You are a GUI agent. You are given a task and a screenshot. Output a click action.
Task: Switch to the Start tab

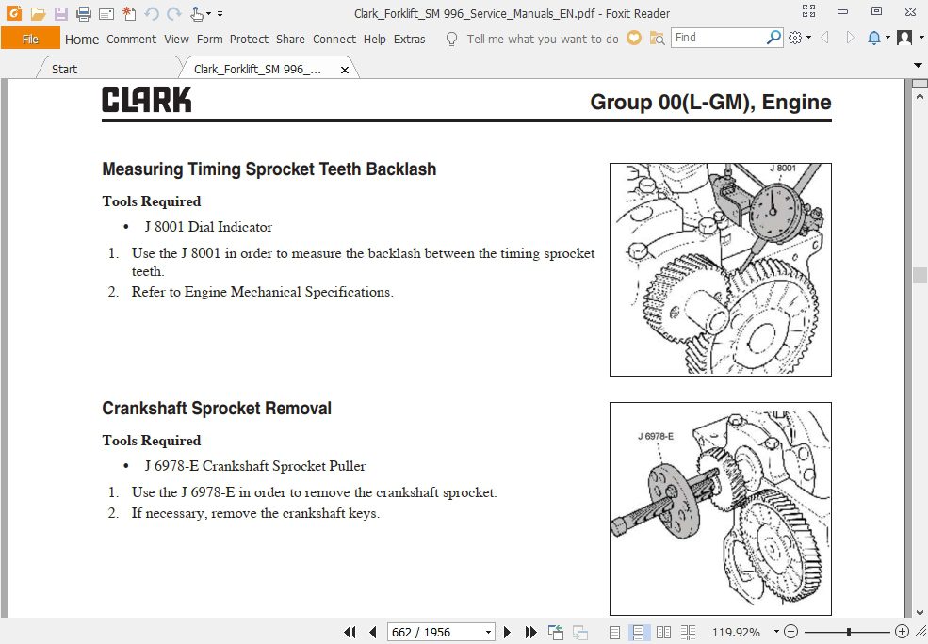[x=64, y=69]
